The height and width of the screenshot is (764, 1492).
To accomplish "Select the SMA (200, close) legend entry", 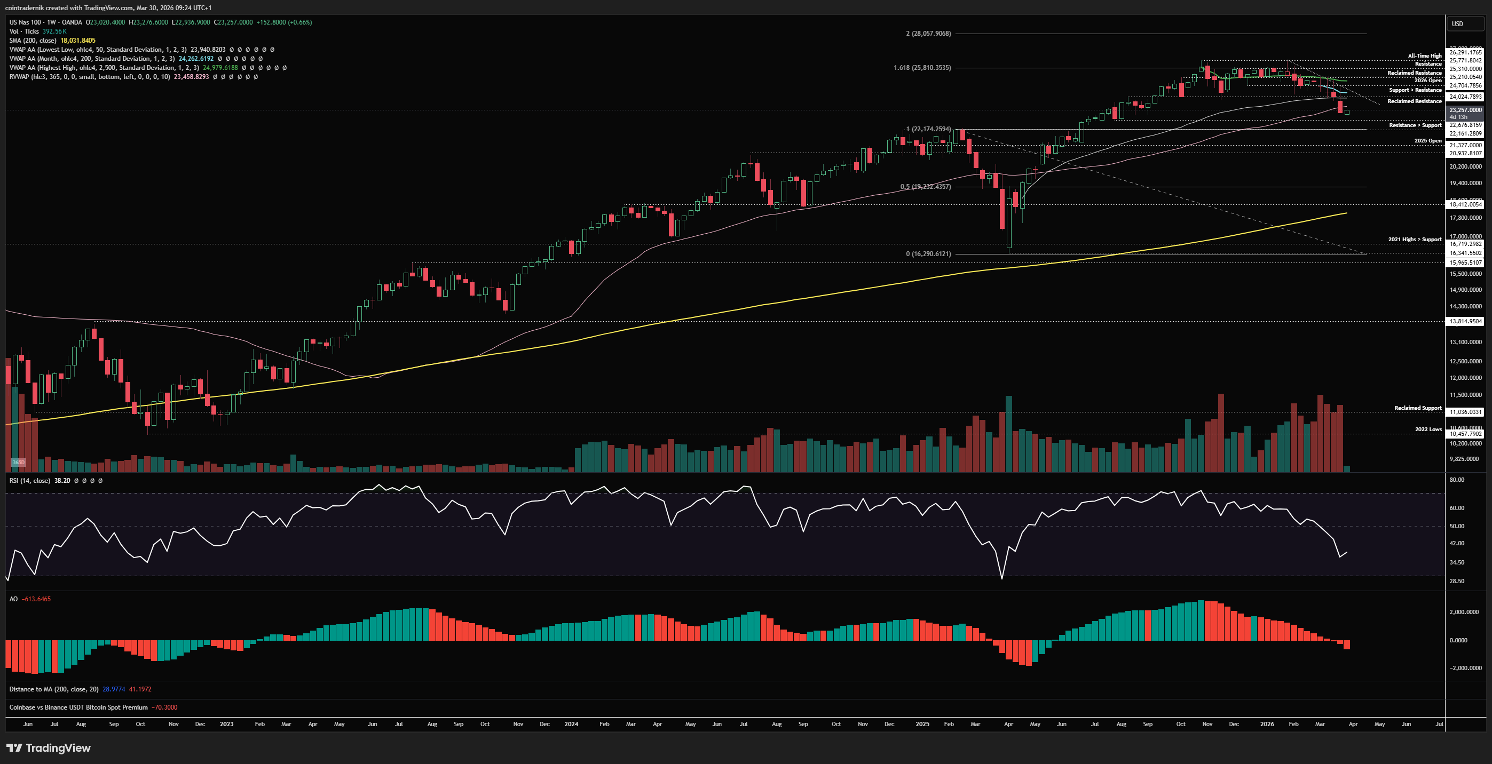I will click(33, 41).
